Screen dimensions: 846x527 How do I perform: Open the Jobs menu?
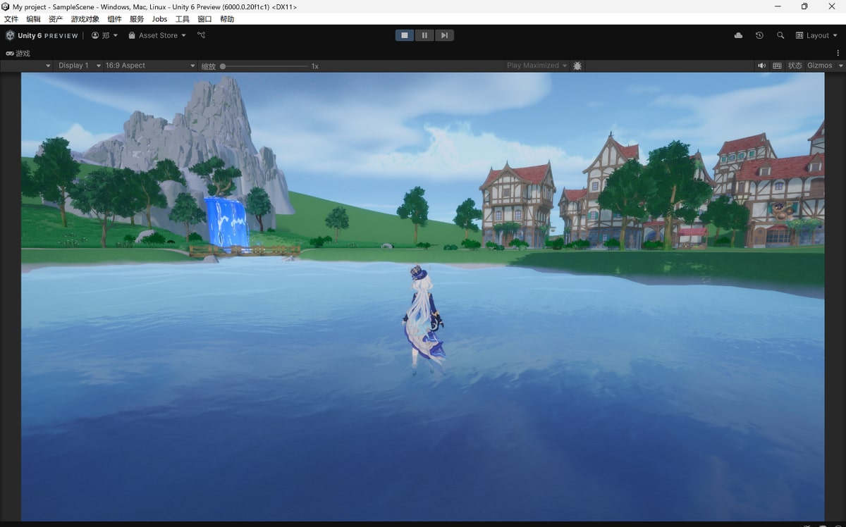coord(160,19)
